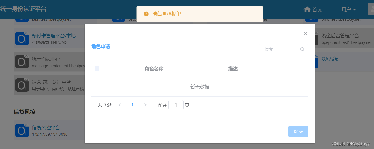Go to next page arrow in pagination

pos(145,105)
